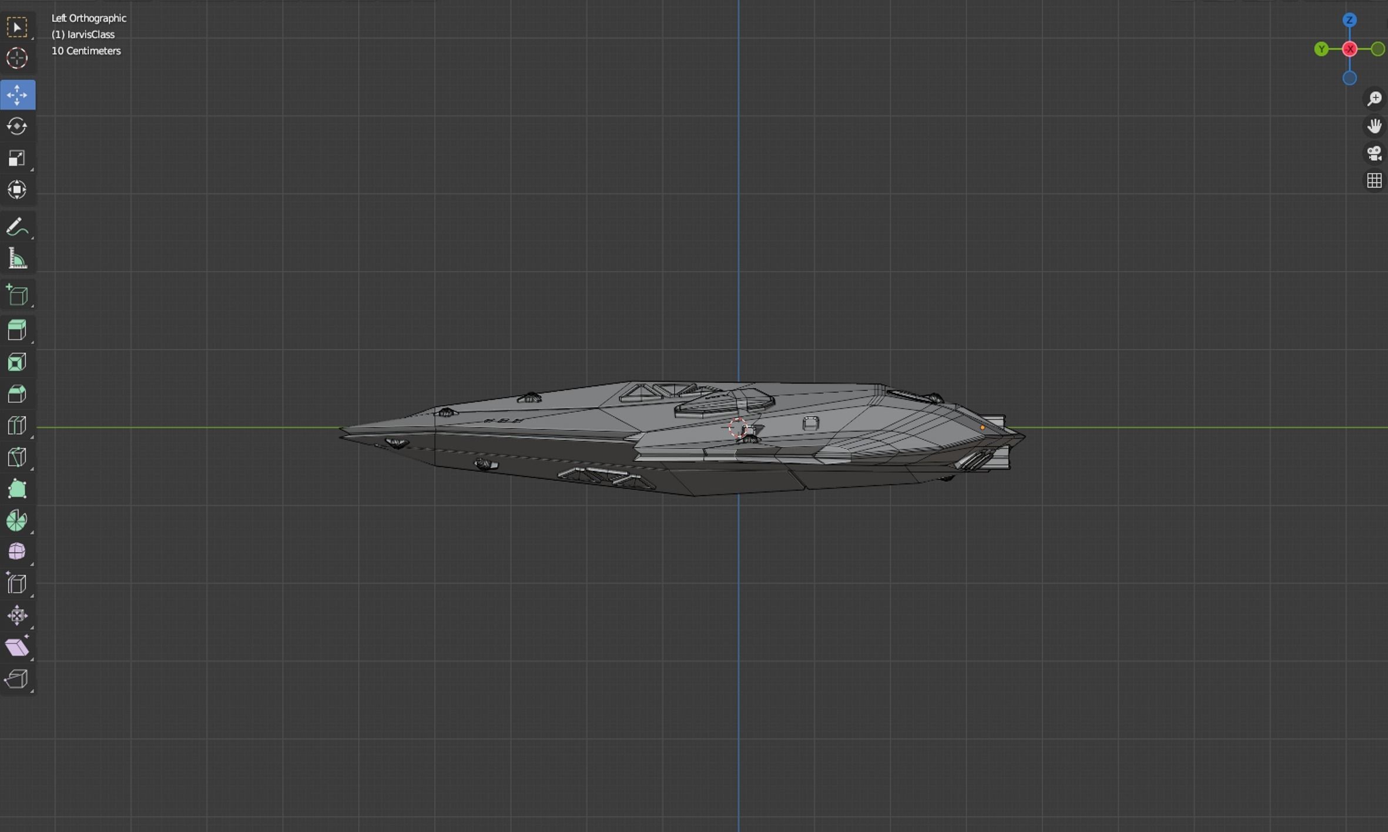Choose the Transform tool
The image size is (1388, 832).
coord(17,189)
